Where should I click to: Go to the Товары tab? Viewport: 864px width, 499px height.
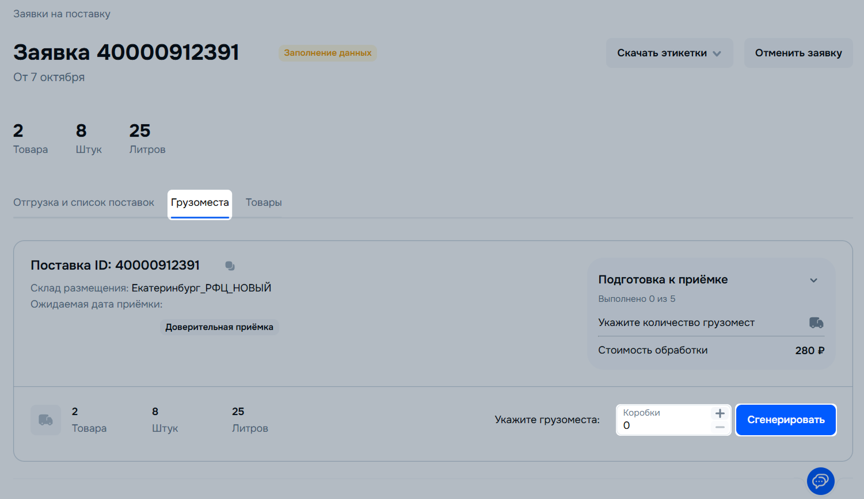(264, 202)
